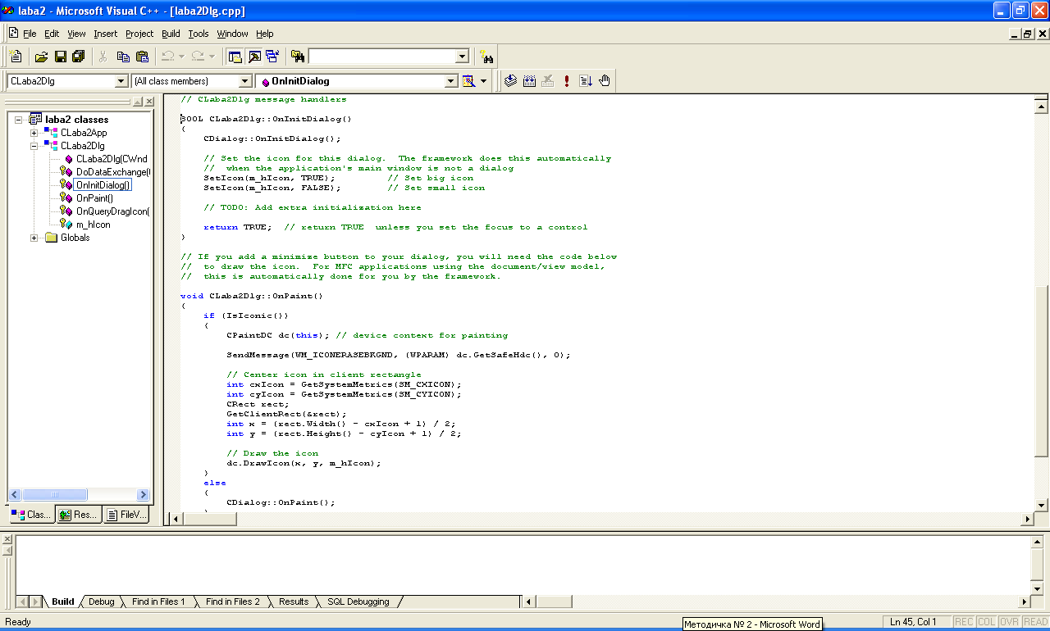Click the Insert Breakpoint hand icon
Image resolution: width=1050 pixels, height=631 pixels.
(x=605, y=81)
